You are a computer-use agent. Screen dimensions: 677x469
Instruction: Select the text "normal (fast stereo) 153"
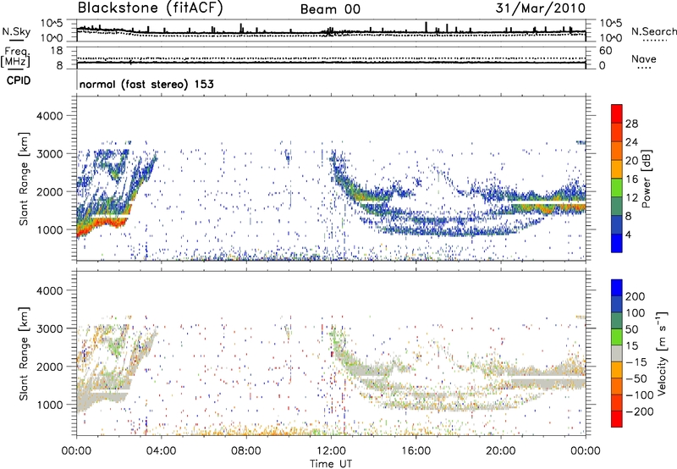click(x=146, y=84)
